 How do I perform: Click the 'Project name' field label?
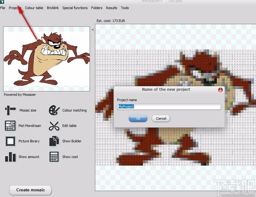[127, 100]
